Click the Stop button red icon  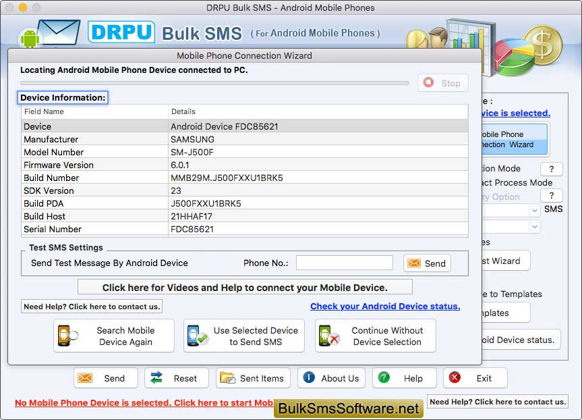(x=428, y=82)
